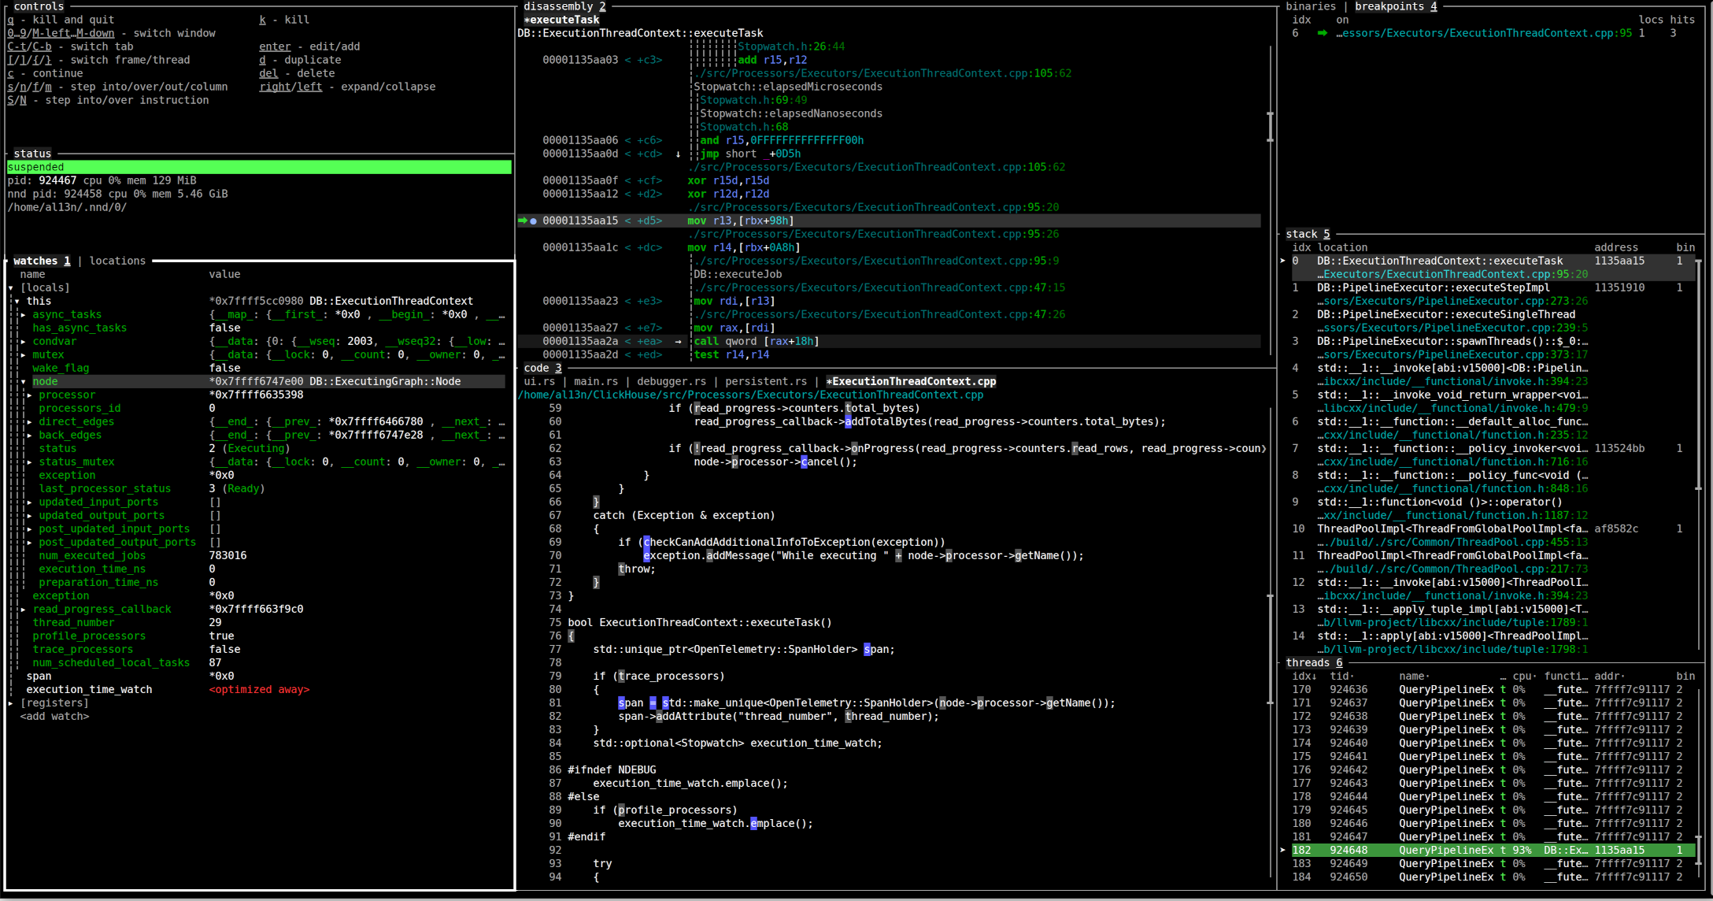Click the selected stack frame arrow marker

(1283, 261)
